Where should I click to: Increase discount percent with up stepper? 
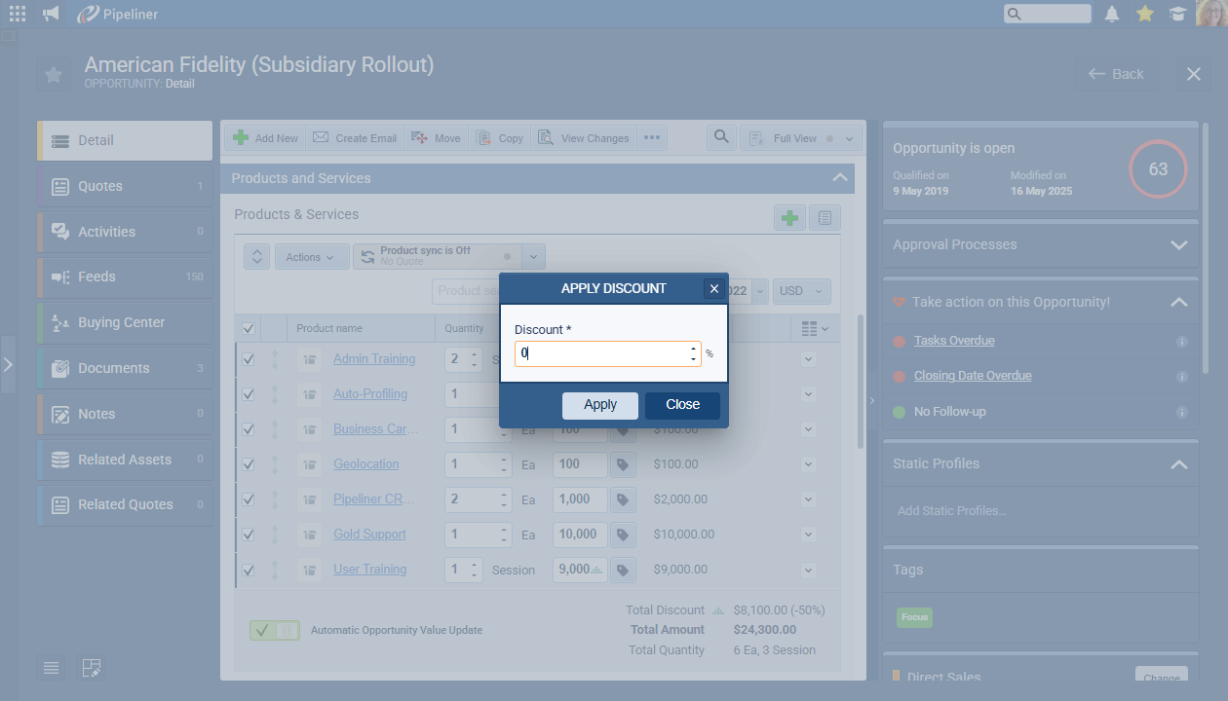[x=693, y=349]
